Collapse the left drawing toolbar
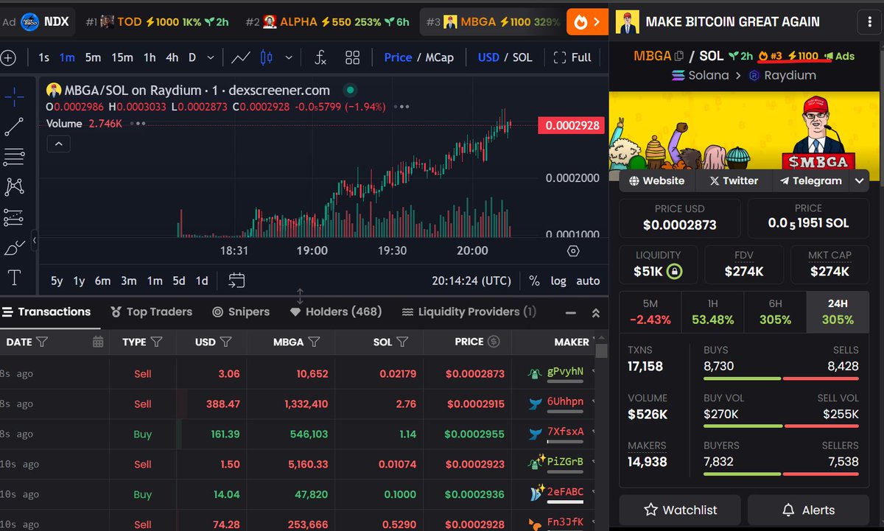The image size is (884, 531). (34, 240)
